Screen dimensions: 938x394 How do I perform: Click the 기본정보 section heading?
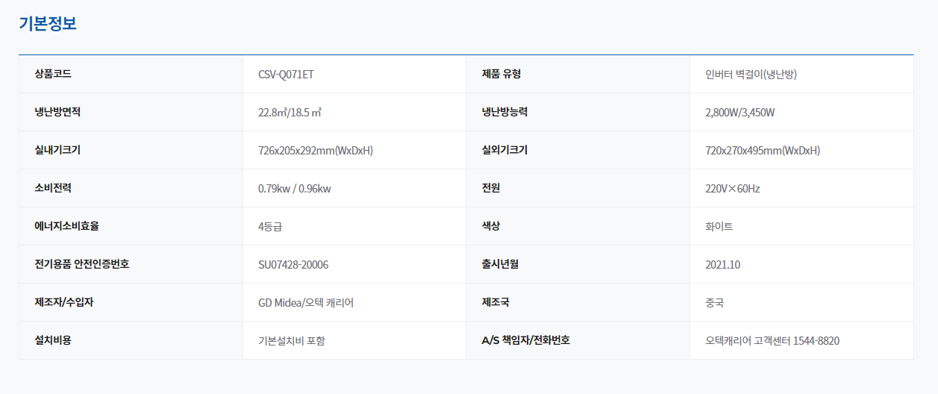coord(48,23)
